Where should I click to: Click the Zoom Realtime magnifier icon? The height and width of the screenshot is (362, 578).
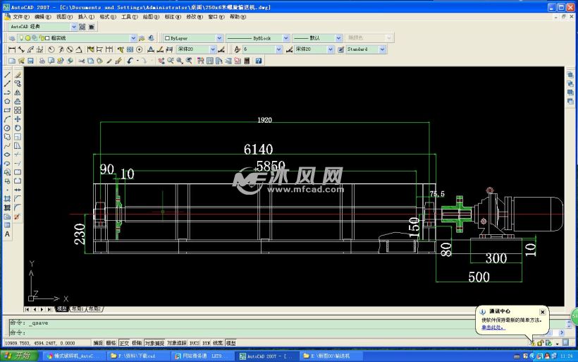(171, 61)
